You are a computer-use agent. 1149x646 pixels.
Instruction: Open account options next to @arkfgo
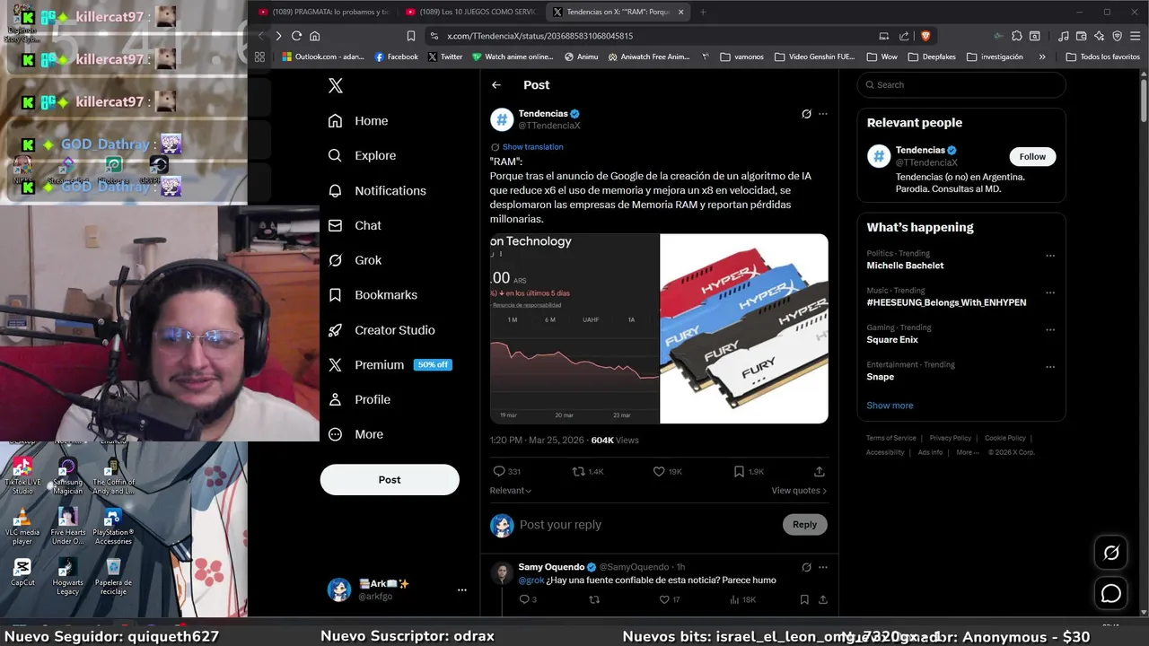[461, 589]
